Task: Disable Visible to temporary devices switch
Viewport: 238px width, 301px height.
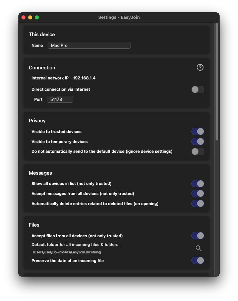Action: 197,141
